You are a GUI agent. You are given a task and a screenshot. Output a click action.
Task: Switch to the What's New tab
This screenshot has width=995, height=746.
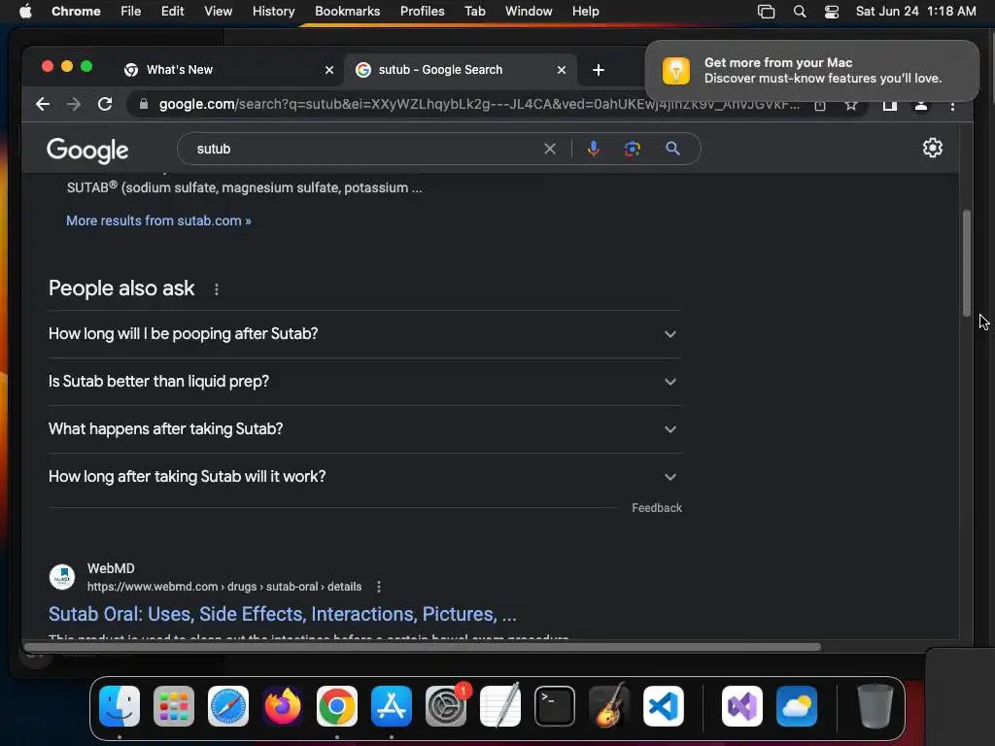[x=228, y=70]
